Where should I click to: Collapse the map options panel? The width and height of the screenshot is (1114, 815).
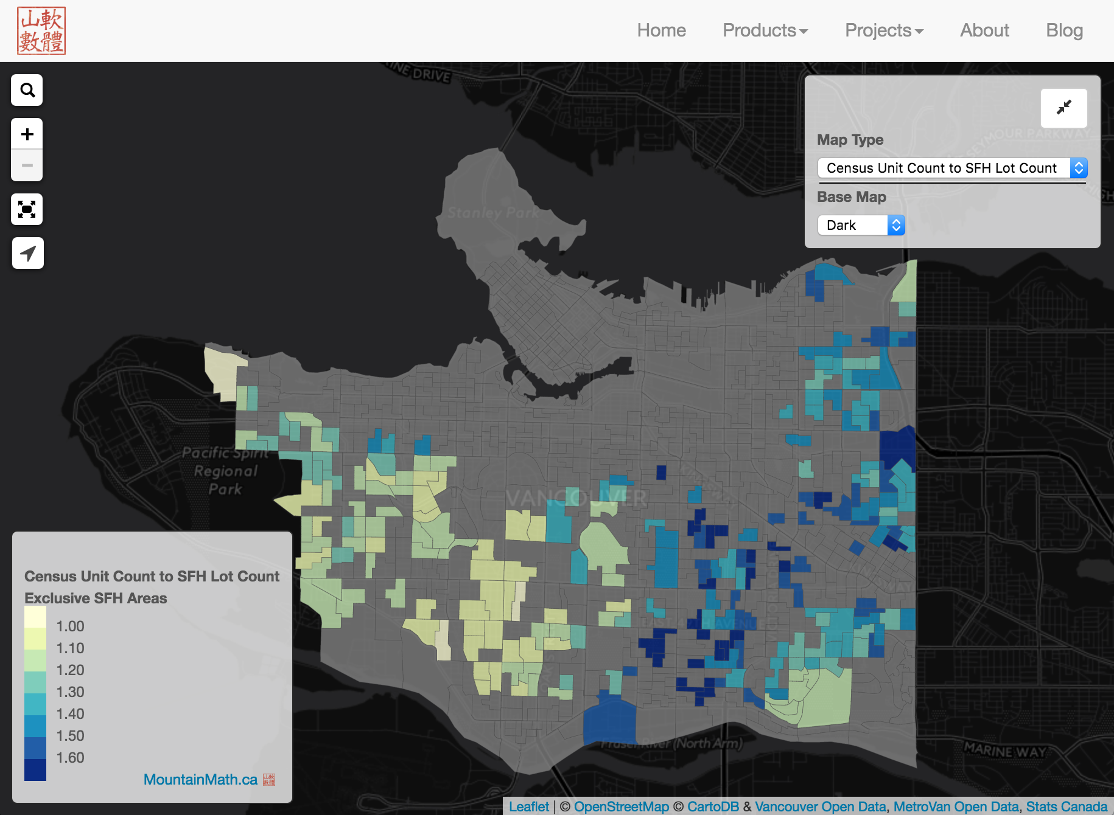click(x=1063, y=108)
